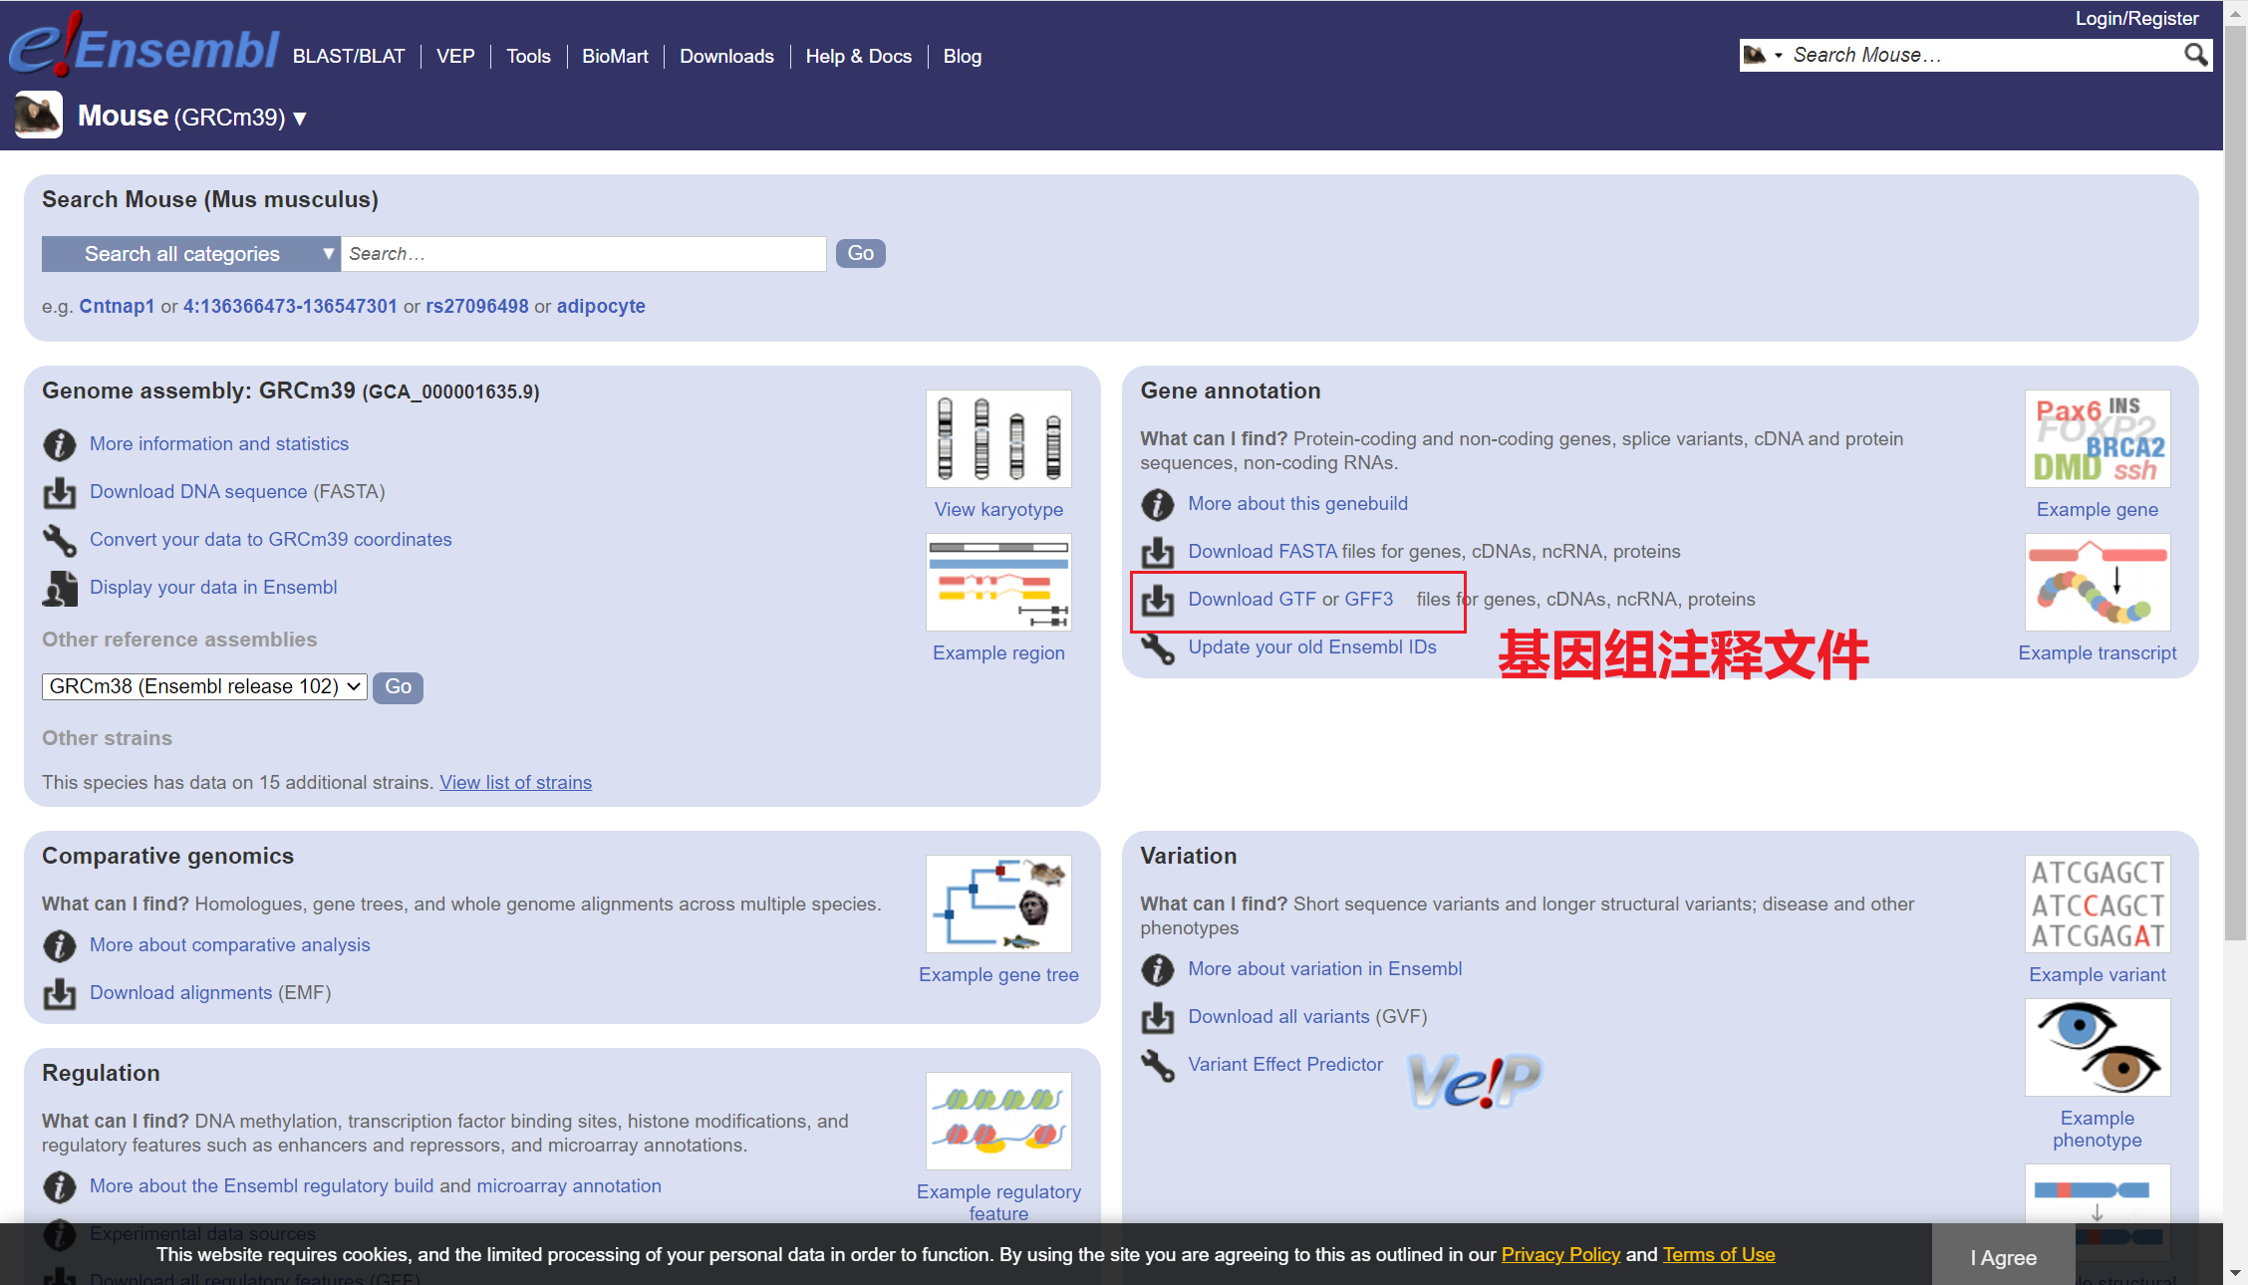Click inside the main Search Mouse input field
Screen dimensions: 2248x1285
584,254
